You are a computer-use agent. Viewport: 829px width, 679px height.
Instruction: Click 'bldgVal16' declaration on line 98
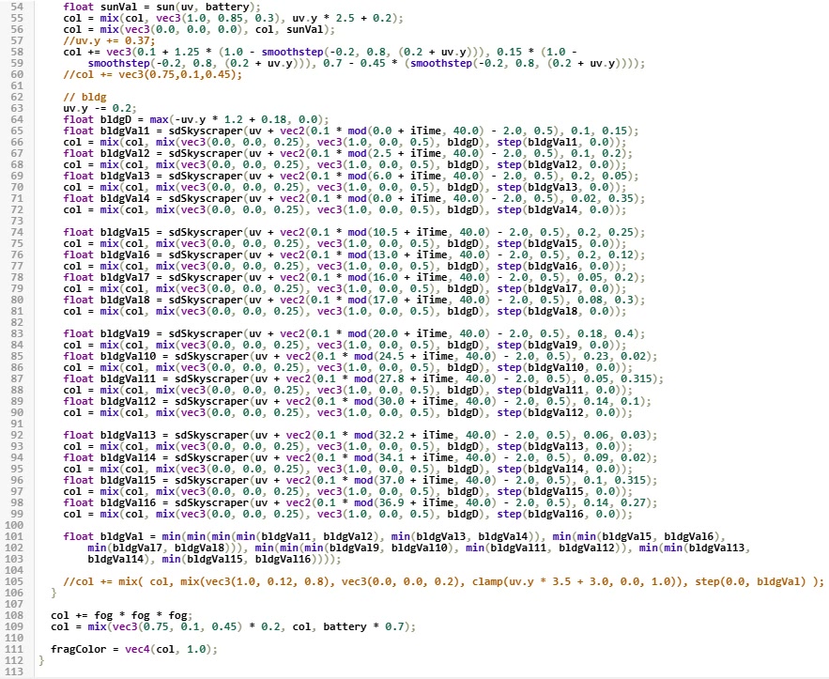point(128,502)
